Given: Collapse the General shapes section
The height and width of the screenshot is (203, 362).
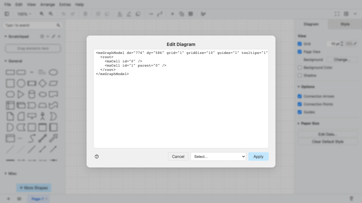Looking at the screenshot, I should (13, 61).
